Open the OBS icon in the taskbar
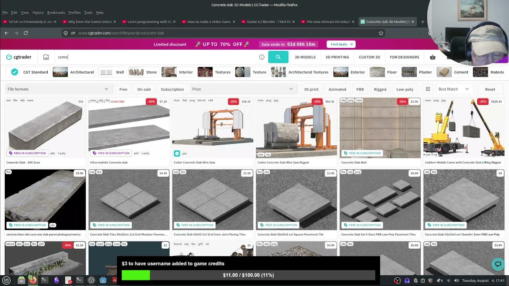Viewport: 509px width, 286px height. tap(91, 280)
